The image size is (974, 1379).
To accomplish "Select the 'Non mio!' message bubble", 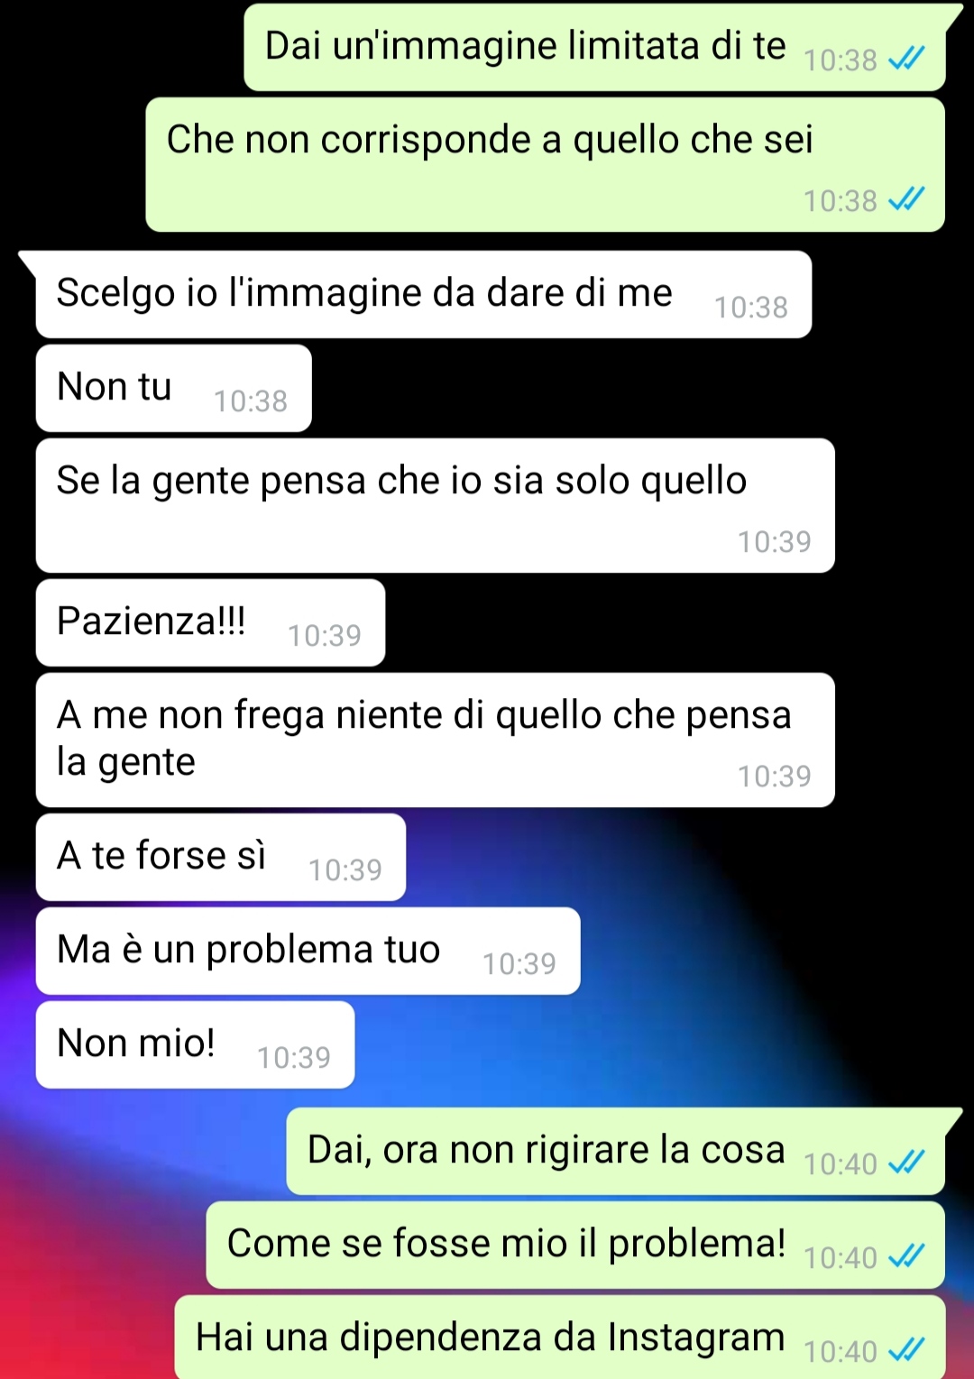I will (196, 1045).
